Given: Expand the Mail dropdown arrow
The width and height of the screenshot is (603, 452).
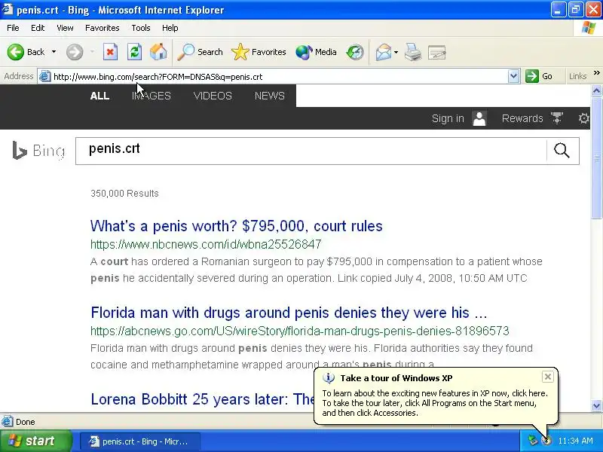Looking at the screenshot, I should coord(396,52).
